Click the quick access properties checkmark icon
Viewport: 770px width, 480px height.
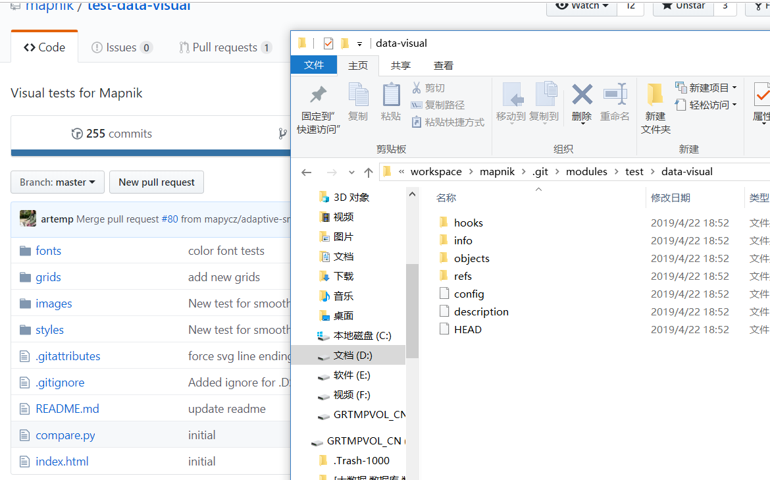tap(328, 43)
